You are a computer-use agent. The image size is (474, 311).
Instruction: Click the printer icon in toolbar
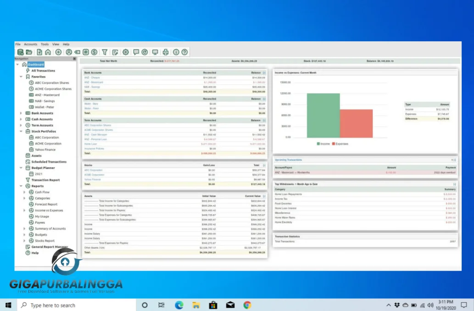click(x=166, y=52)
